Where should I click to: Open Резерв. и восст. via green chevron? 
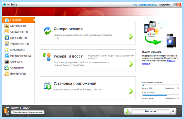[131, 64]
